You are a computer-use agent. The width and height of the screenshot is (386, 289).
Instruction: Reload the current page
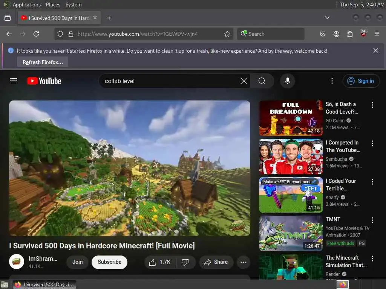(36, 34)
